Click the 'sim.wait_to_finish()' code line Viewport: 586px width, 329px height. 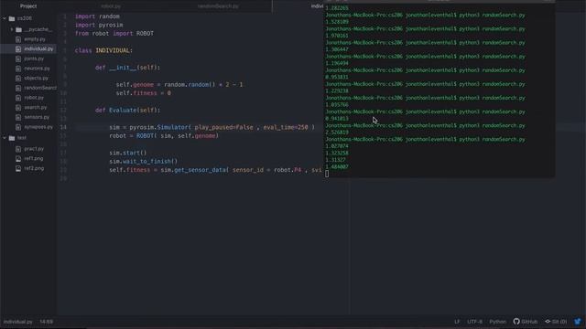(x=144, y=161)
